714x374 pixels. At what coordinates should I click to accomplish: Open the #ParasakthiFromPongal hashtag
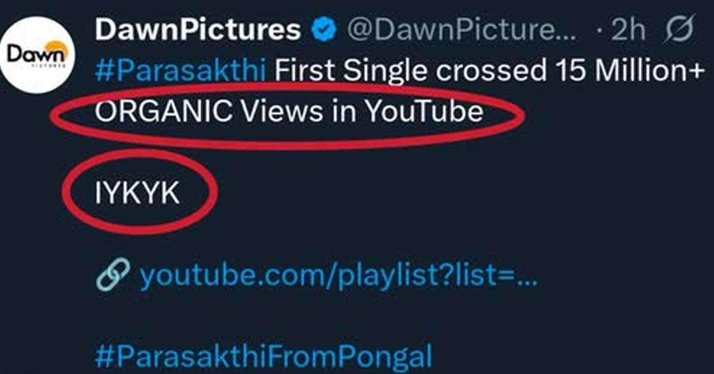pos(262,356)
